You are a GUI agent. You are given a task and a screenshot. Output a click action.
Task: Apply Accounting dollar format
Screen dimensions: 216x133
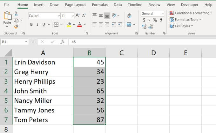pos(144,20)
